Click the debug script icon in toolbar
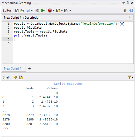Viewport: 135px width, 137px height. point(66,10)
